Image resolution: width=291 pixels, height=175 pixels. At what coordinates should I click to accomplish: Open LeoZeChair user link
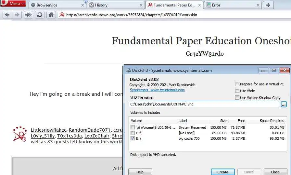(x=97, y=136)
